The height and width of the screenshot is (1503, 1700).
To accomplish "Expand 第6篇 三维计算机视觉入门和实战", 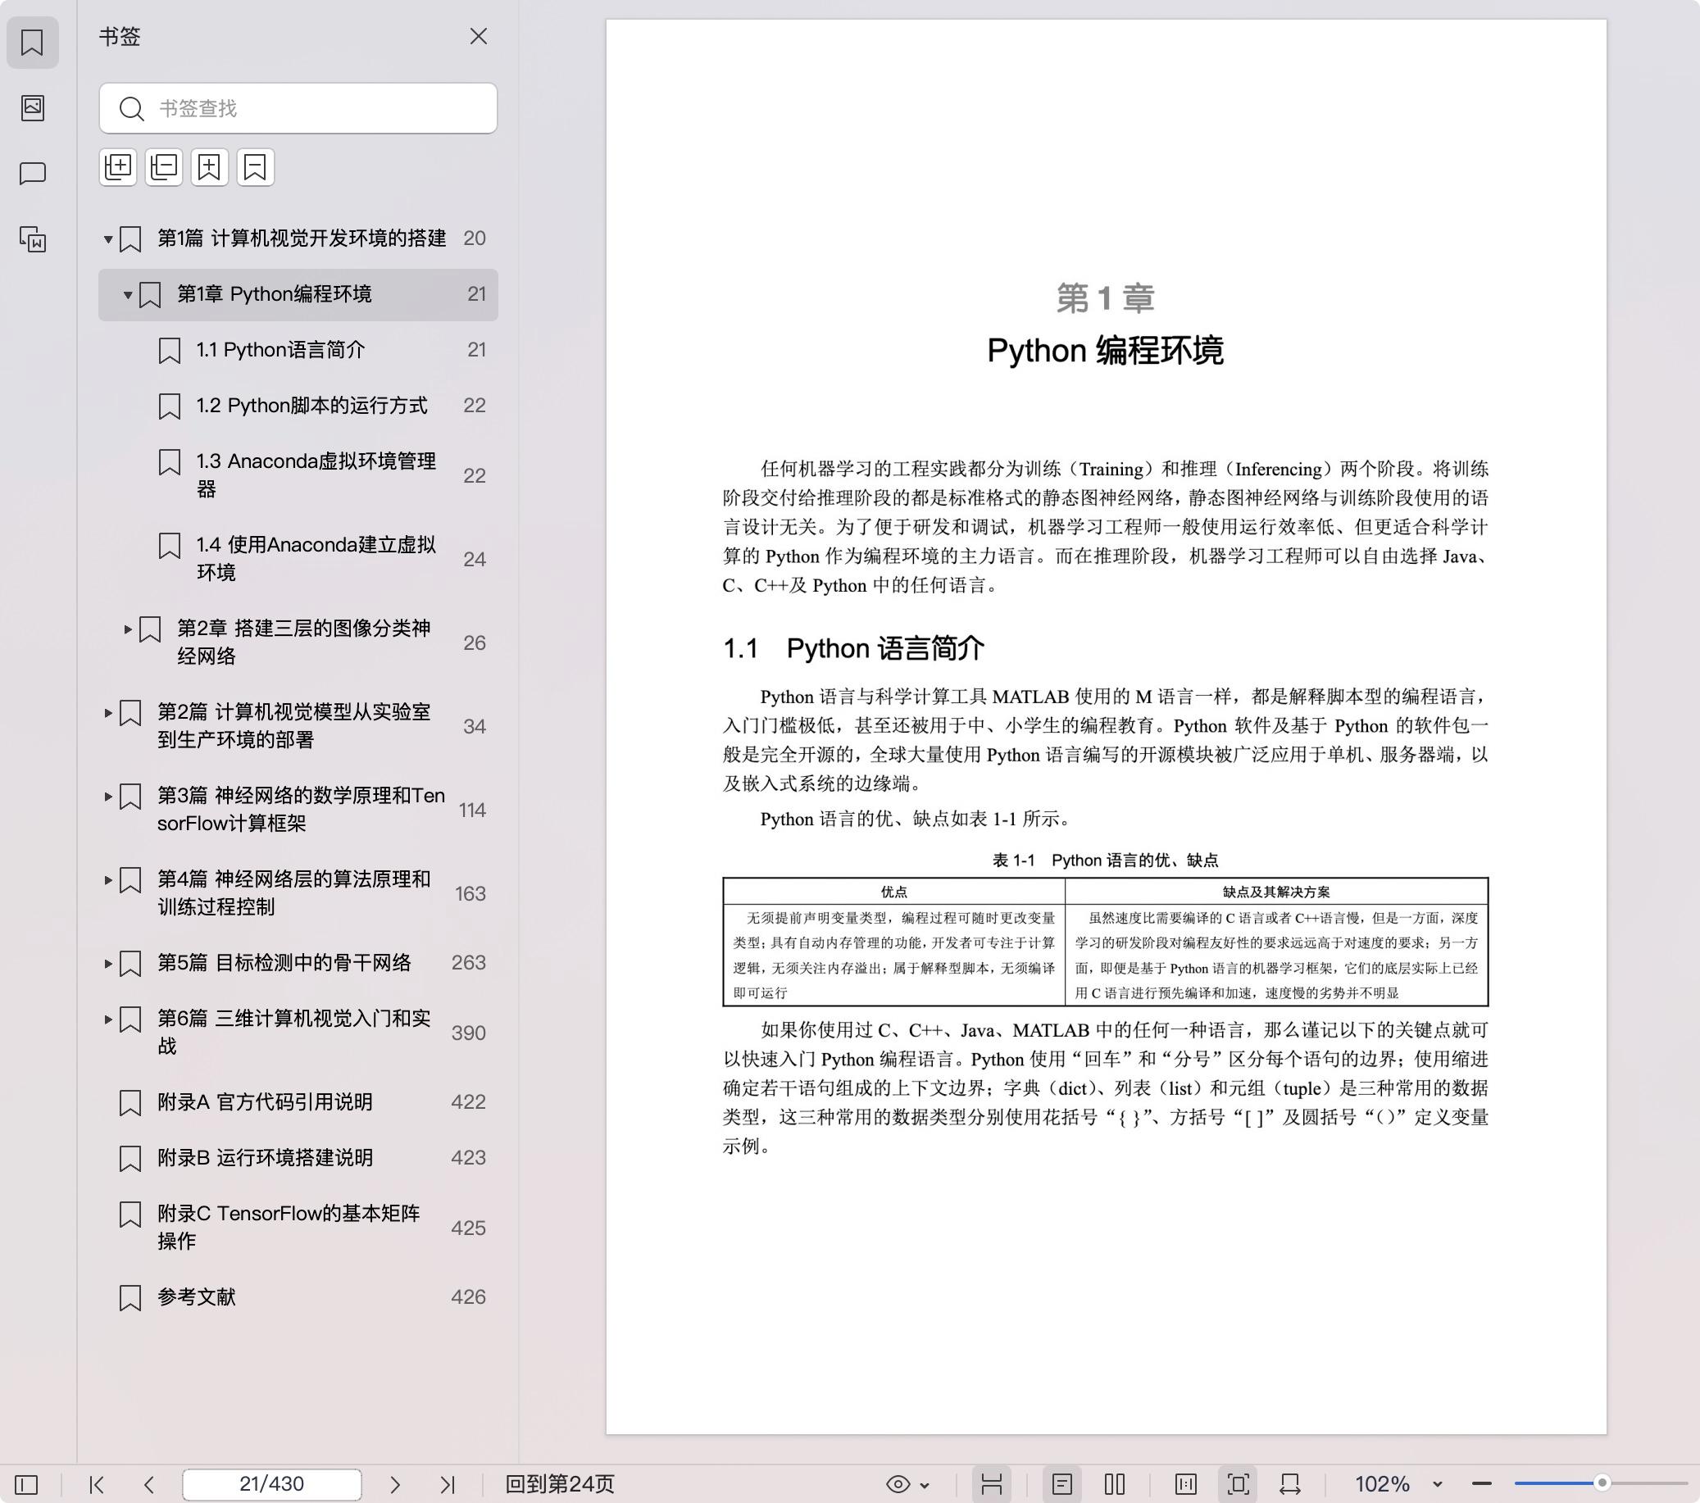I will click(x=108, y=1019).
